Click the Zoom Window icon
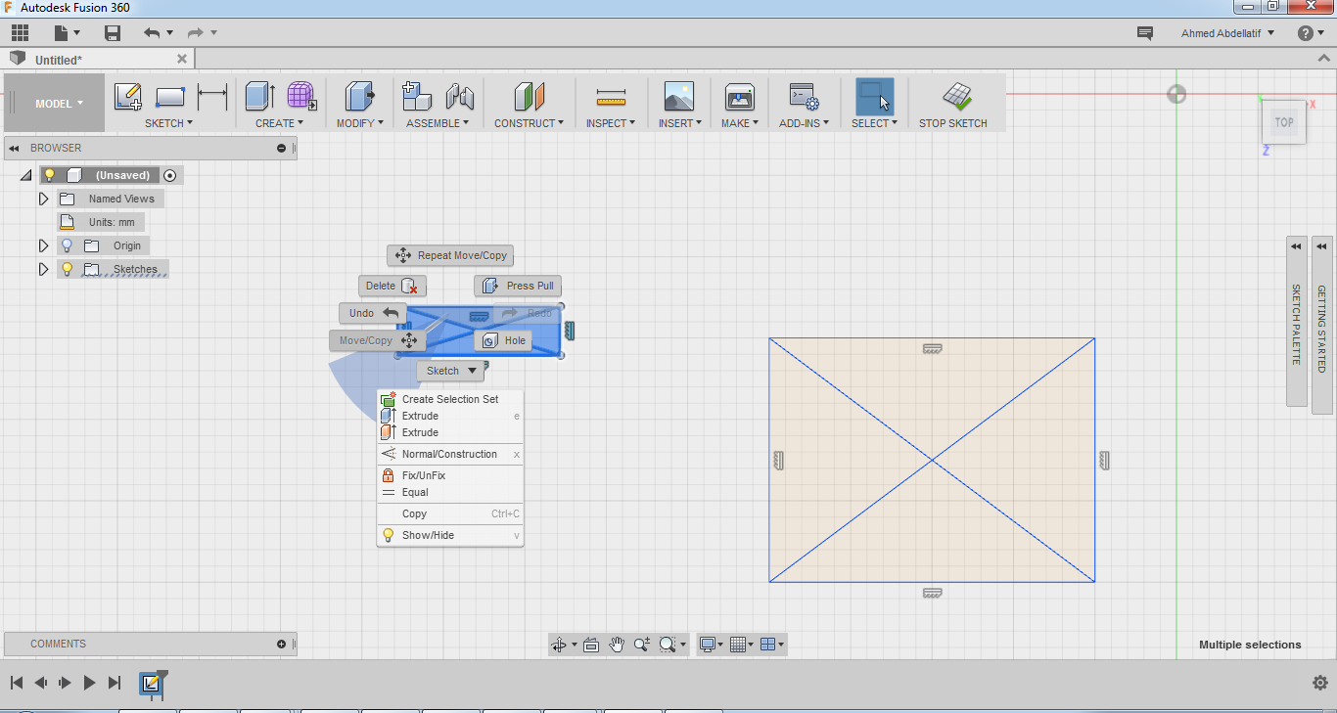The image size is (1337, 713). [668, 645]
